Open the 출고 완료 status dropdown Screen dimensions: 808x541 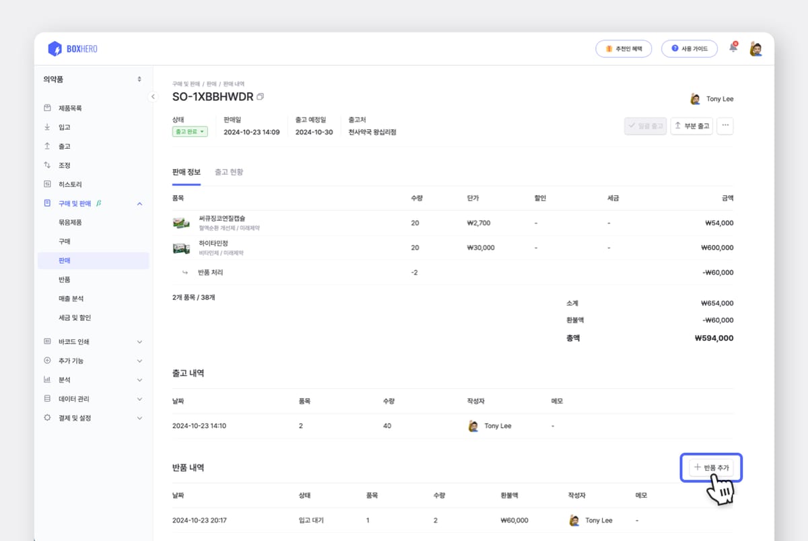click(x=190, y=132)
